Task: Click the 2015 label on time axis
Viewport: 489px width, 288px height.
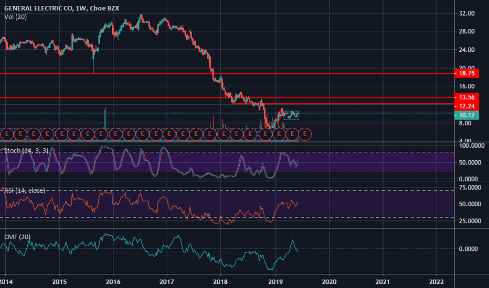Action: tap(59, 282)
